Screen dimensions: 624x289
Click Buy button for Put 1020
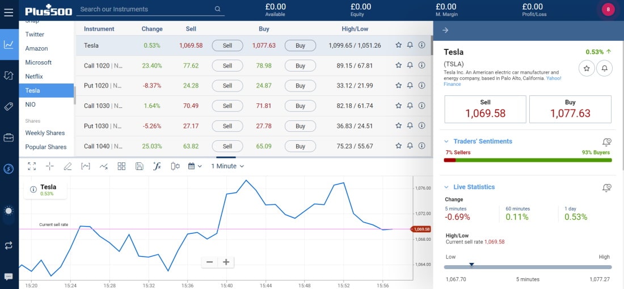point(300,86)
